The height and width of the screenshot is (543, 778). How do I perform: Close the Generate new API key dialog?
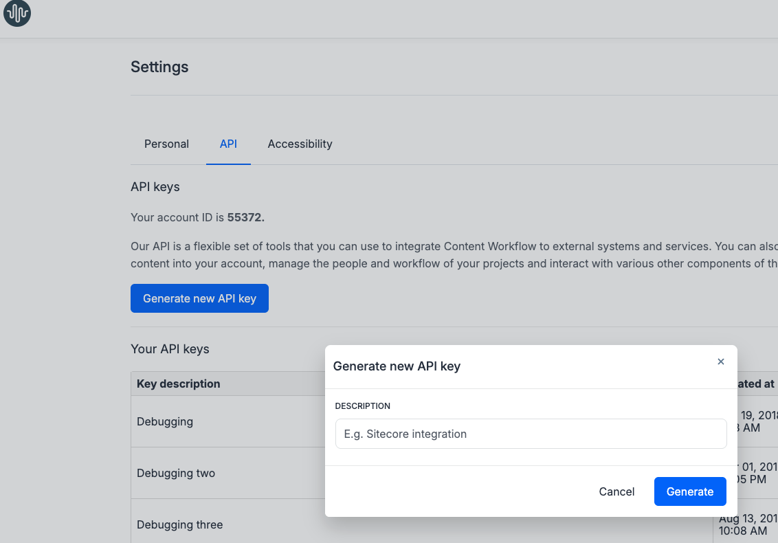pos(720,362)
